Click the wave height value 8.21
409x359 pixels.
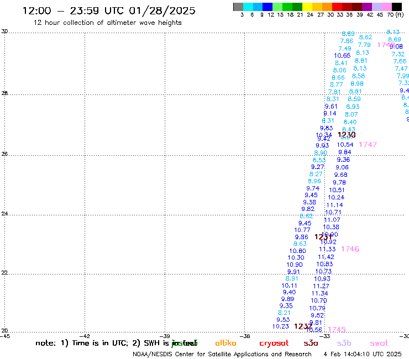tap(284, 313)
